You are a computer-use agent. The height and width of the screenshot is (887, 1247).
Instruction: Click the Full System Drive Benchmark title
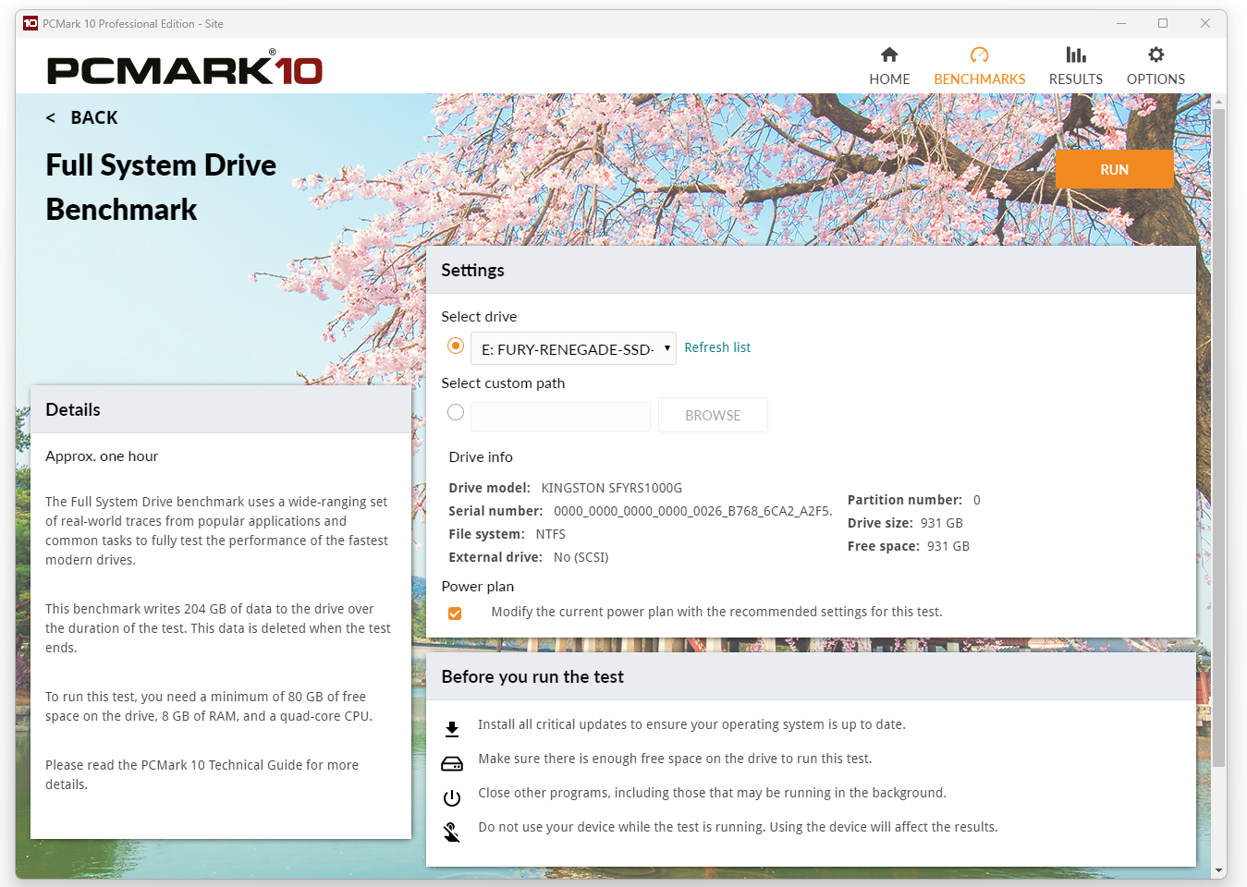coord(161,188)
